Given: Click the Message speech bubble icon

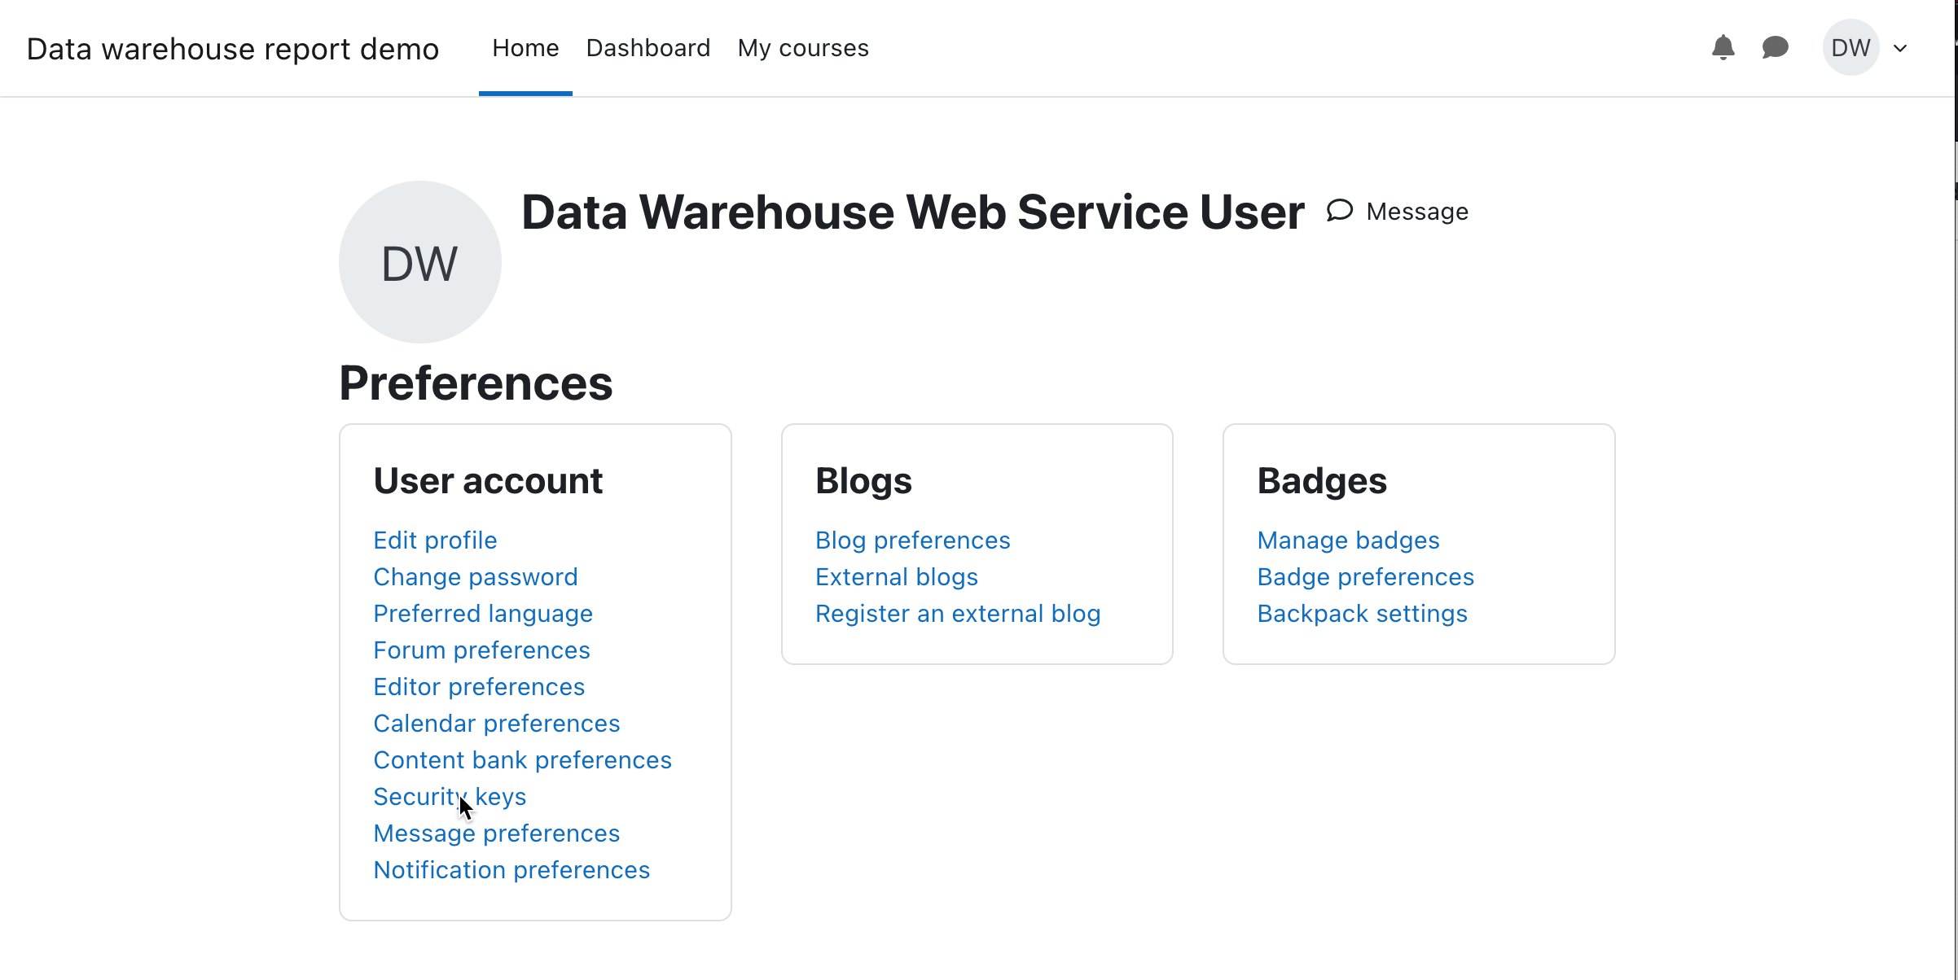Looking at the screenshot, I should tap(1340, 211).
